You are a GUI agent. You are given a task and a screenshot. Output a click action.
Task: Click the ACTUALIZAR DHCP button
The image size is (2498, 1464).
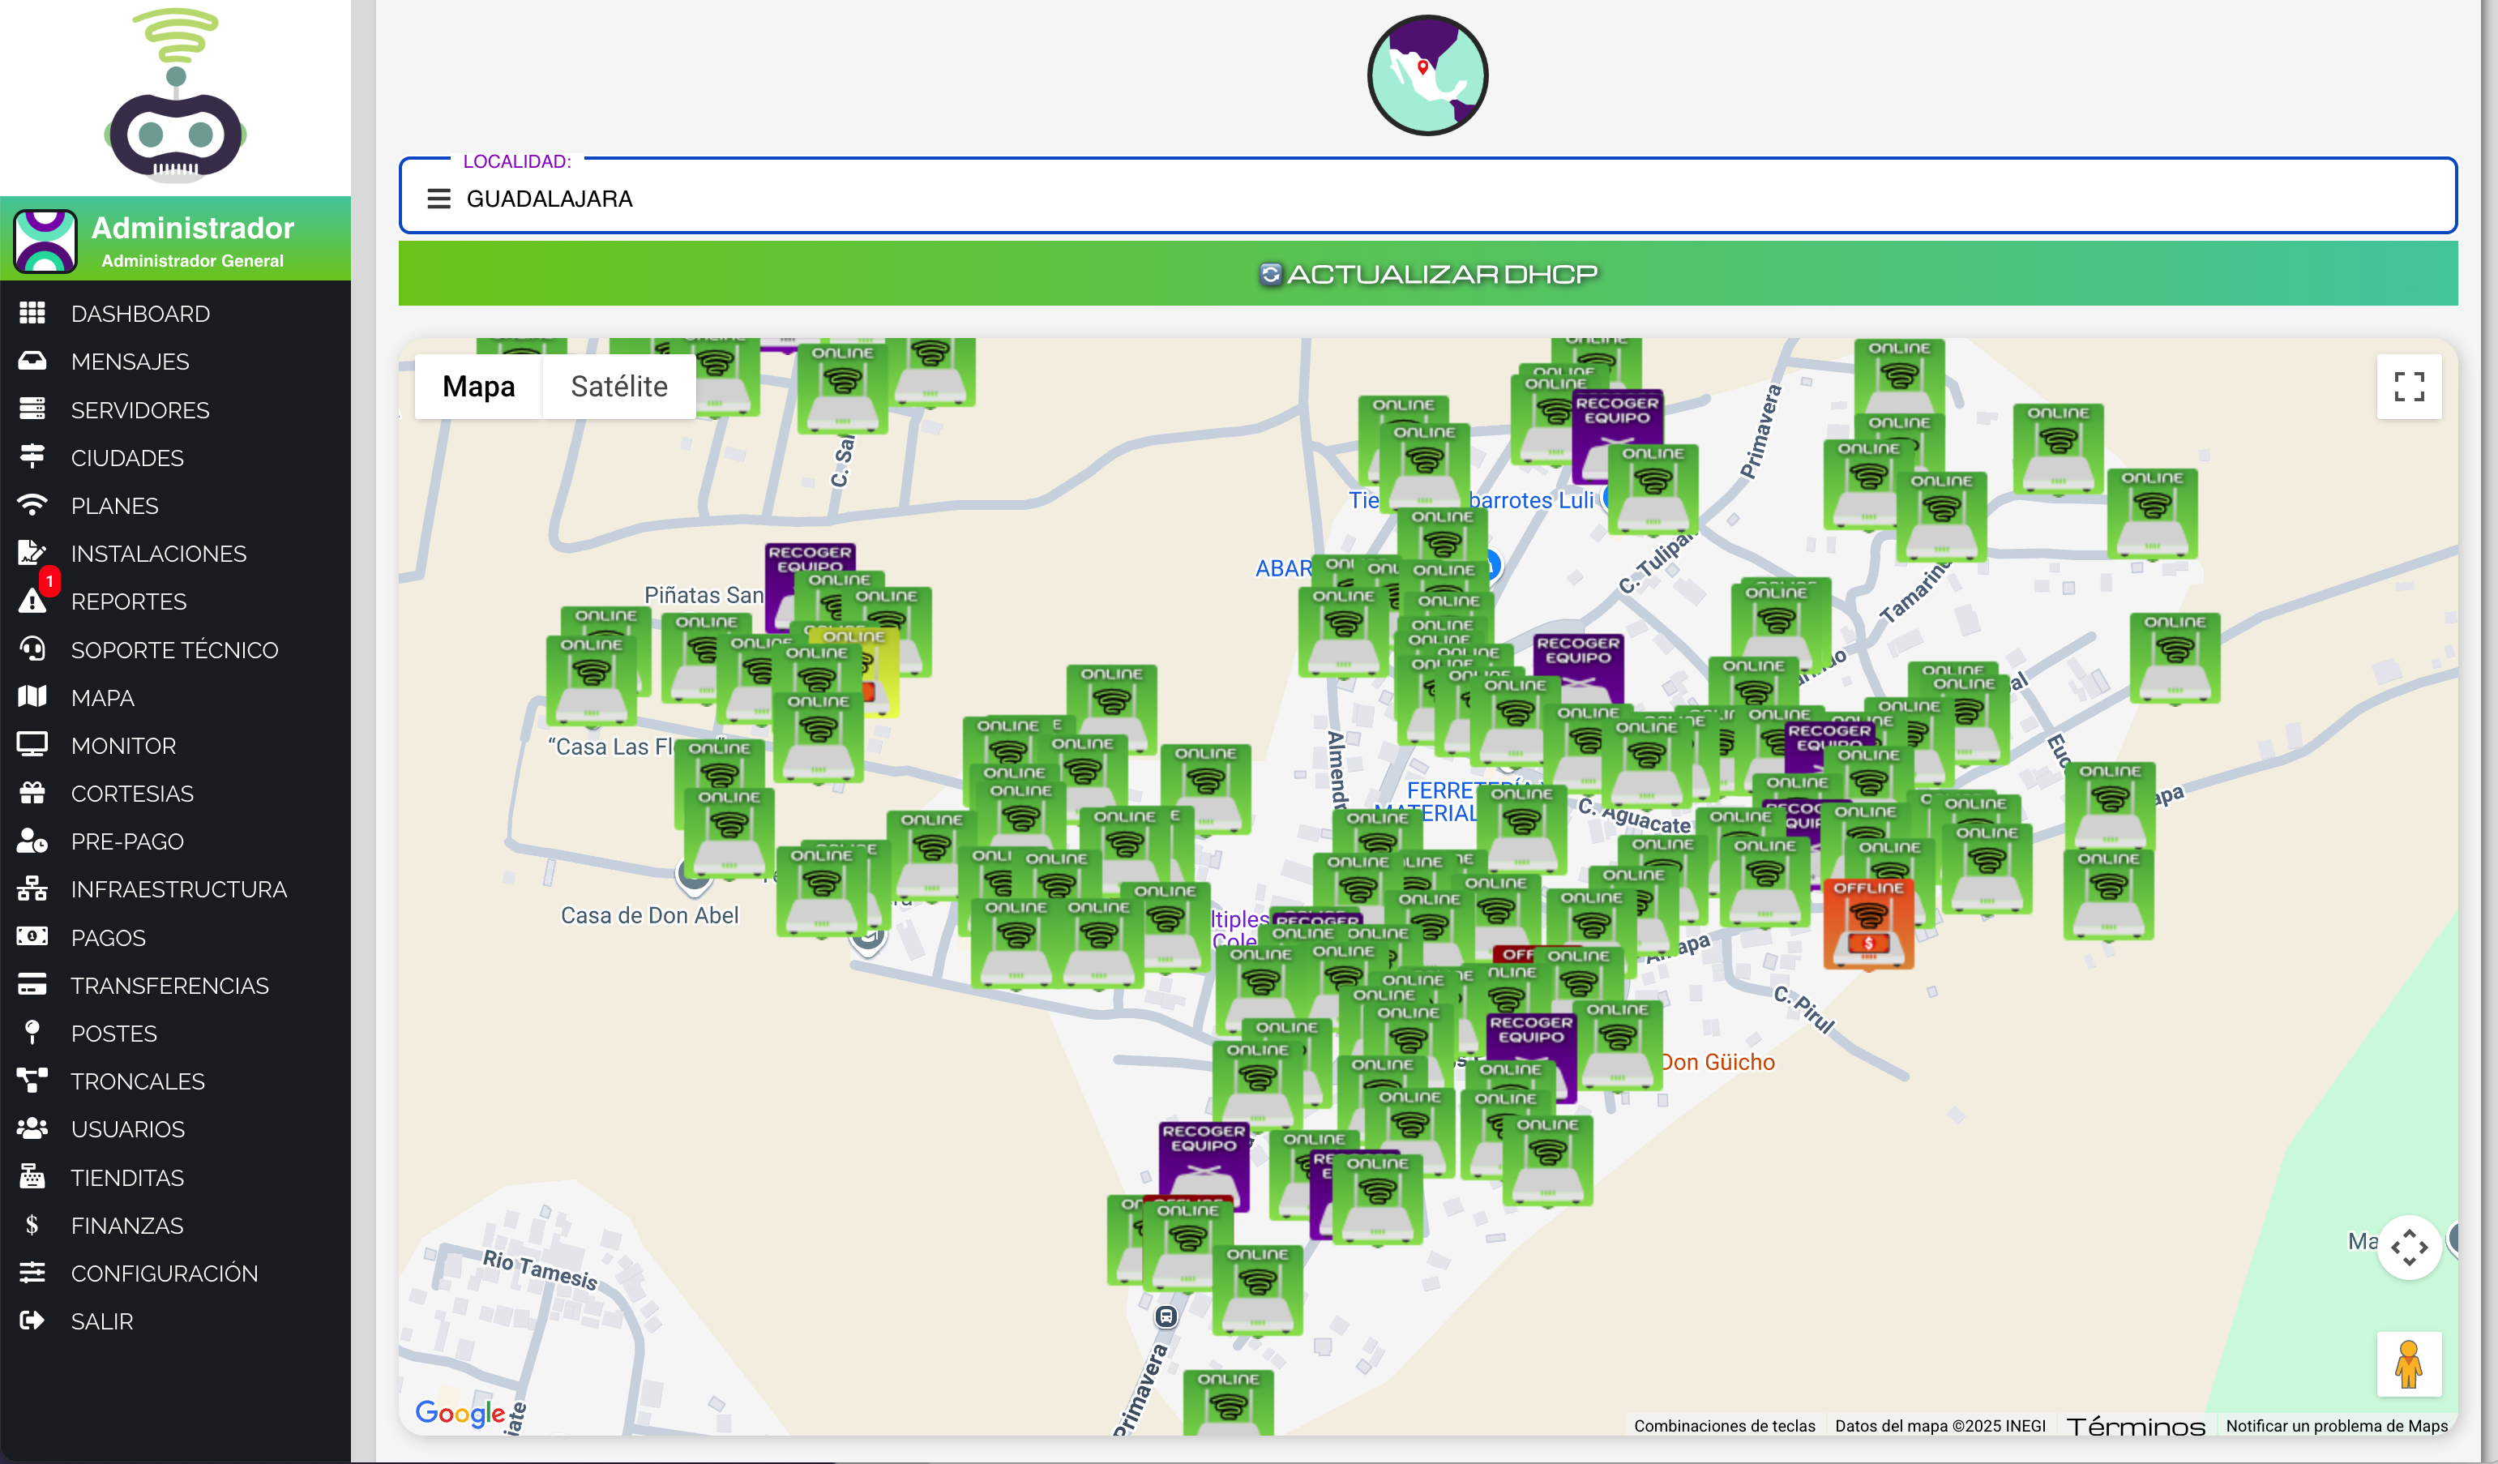click(1427, 273)
